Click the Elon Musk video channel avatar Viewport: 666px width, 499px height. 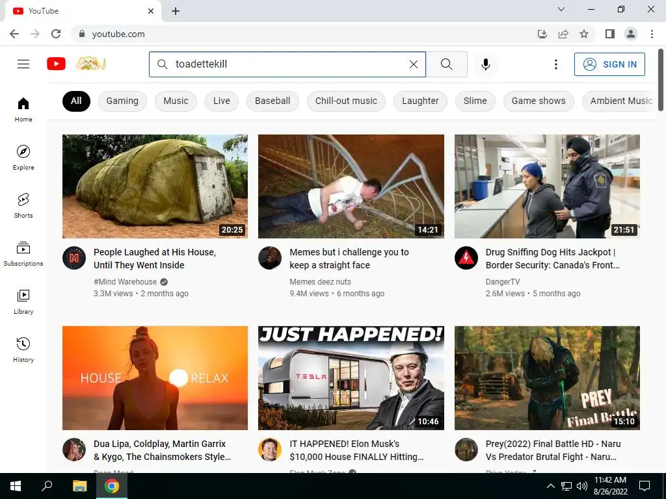coord(270,450)
